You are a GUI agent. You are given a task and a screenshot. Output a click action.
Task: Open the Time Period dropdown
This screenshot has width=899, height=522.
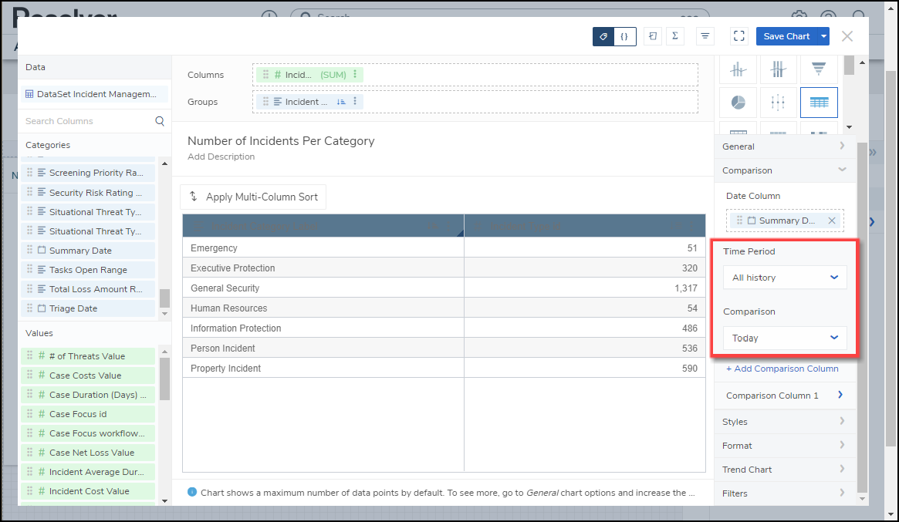click(785, 278)
